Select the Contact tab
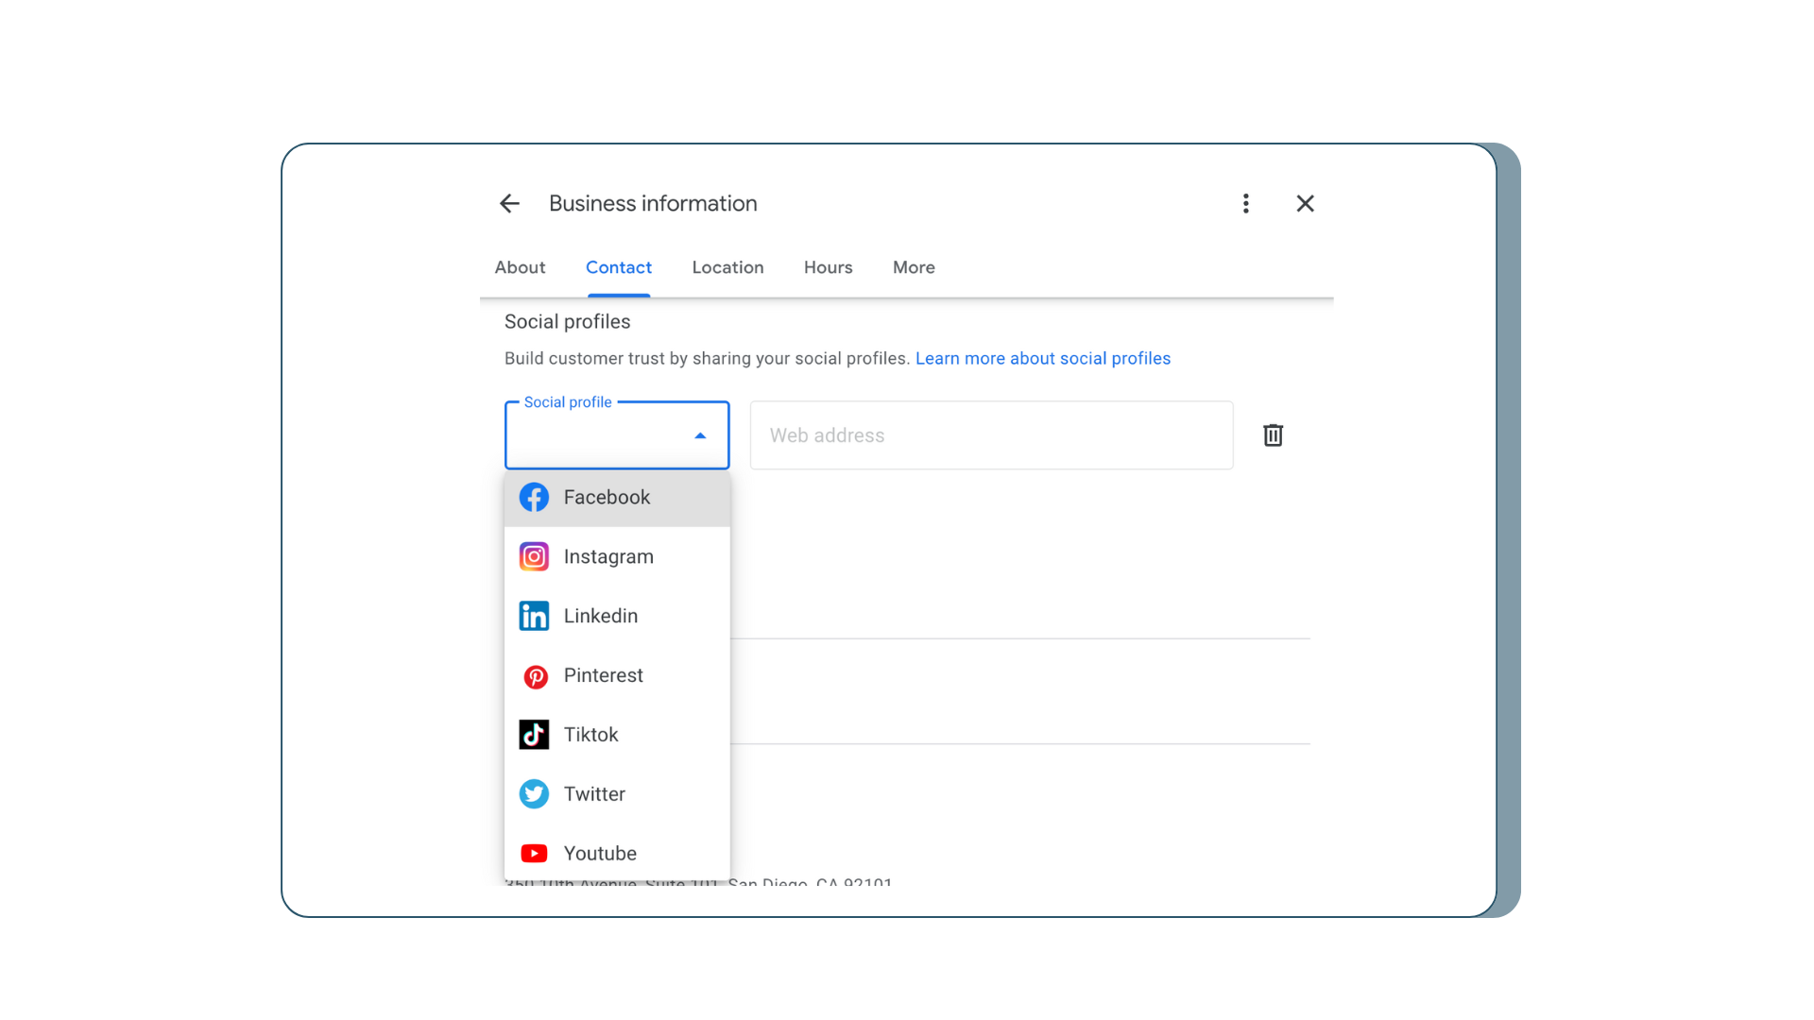1814x1020 pixels. (619, 267)
